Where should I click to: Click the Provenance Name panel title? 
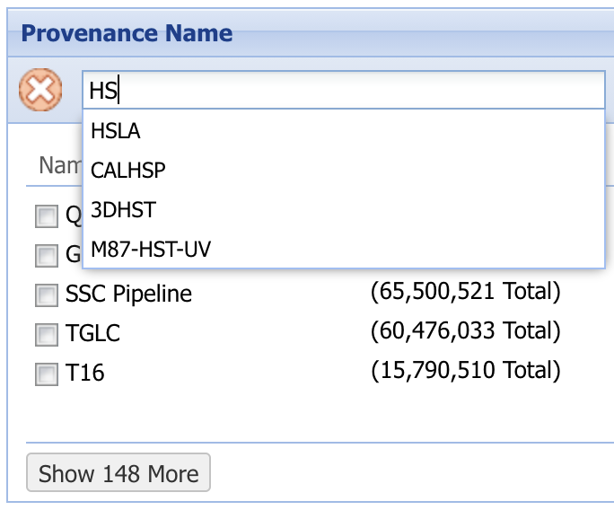click(127, 34)
